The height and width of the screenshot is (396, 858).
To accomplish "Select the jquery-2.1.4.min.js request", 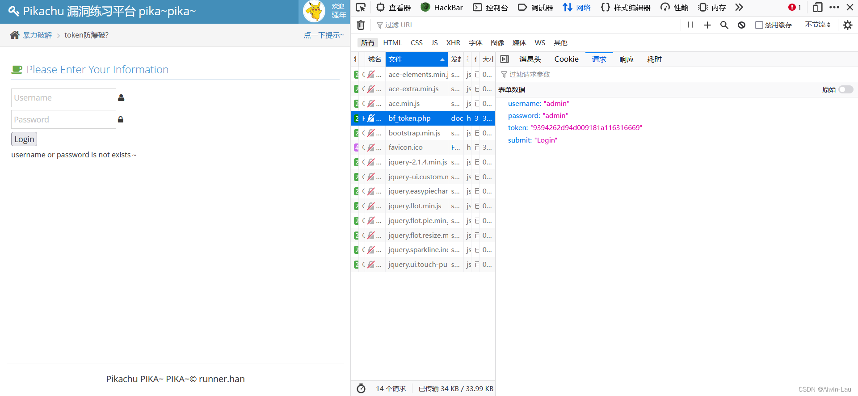I will 423,162.
